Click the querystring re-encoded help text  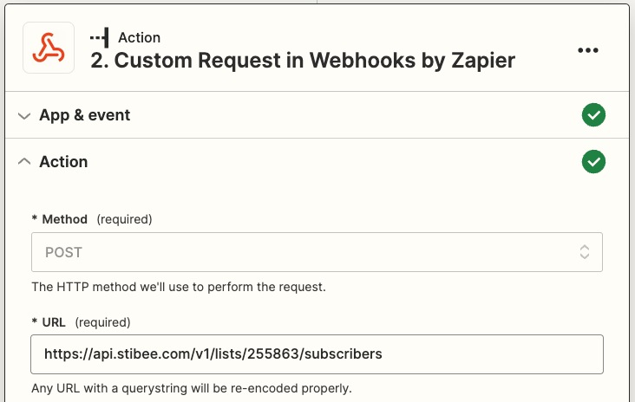tap(192, 388)
